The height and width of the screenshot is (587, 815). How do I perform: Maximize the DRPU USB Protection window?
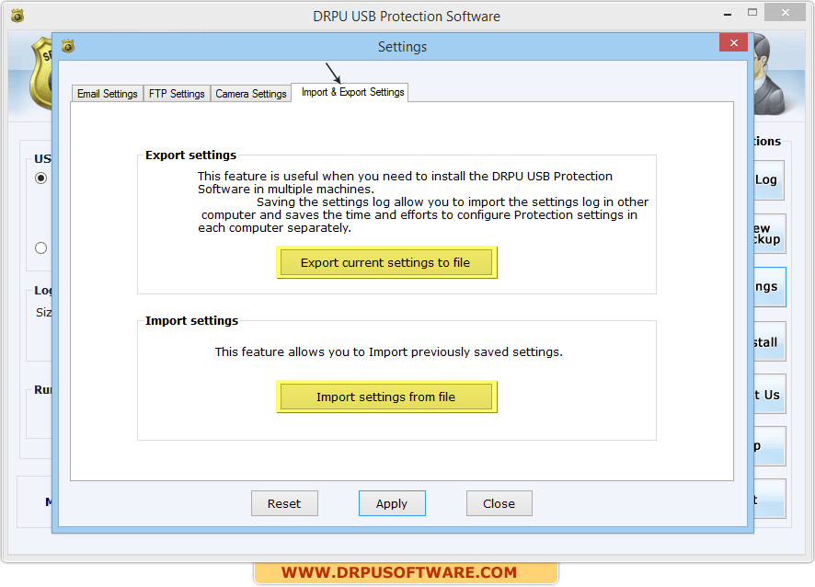[x=752, y=13]
